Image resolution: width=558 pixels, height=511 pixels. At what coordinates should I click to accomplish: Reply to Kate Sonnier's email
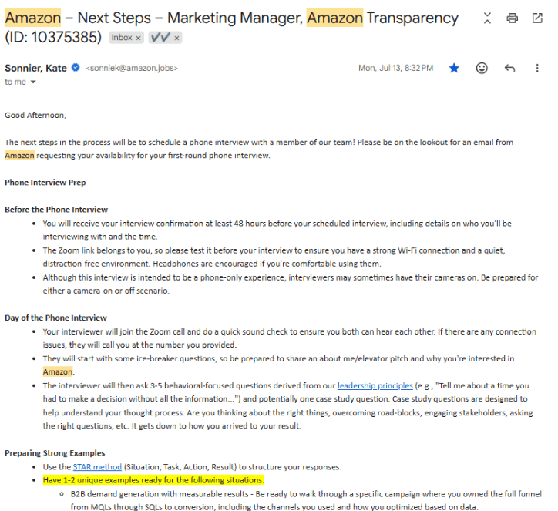click(x=509, y=68)
